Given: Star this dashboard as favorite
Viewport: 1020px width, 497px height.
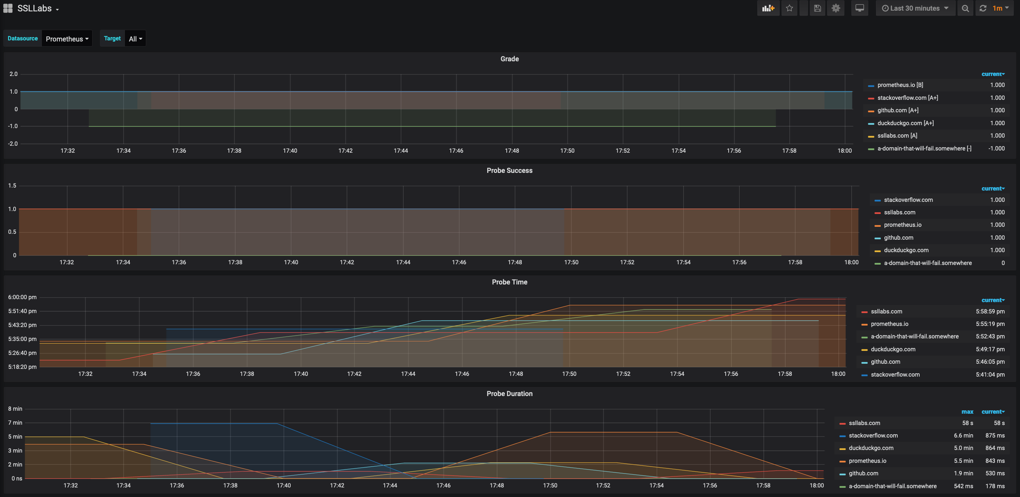Looking at the screenshot, I should point(789,8).
